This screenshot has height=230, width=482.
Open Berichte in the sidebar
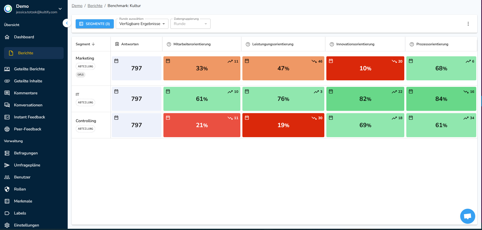[34, 53]
